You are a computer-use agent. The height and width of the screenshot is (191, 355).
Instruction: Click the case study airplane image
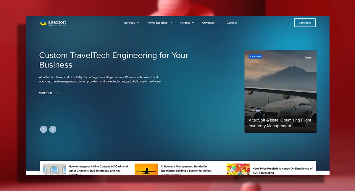pyautogui.click(x=280, y=91)
